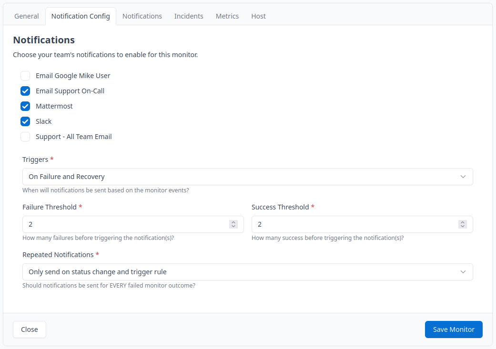Focus the Success Threshold number field
496x349 pixels.
pos(353,224)
